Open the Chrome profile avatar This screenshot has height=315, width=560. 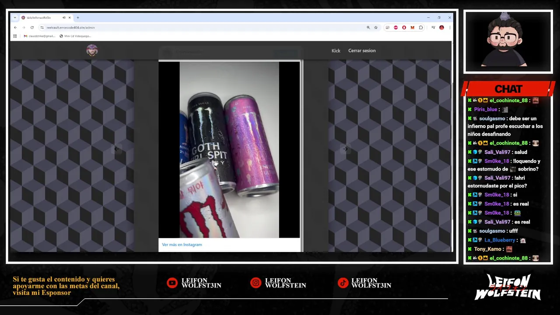(x=441, y=28)
